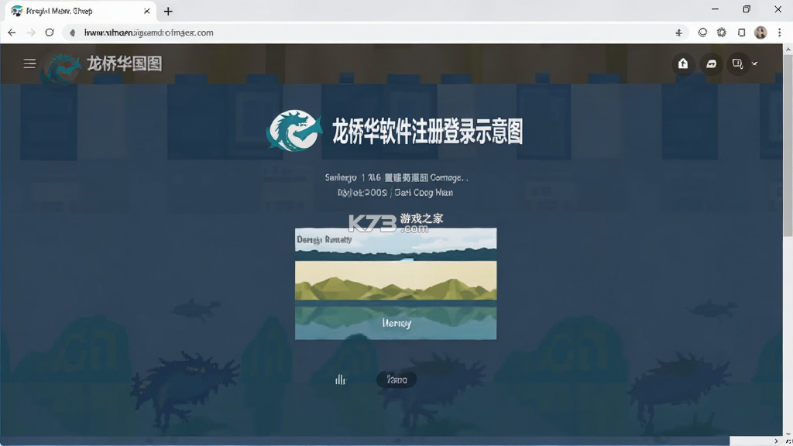
Task: Click the scroll right arrow at bottom
Action: pos(776,441)
